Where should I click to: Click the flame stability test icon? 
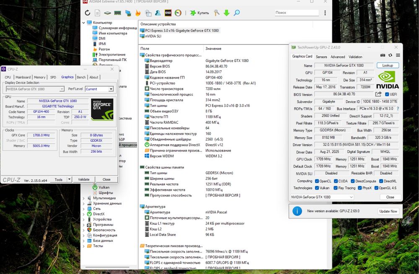[x=138, y=13]
